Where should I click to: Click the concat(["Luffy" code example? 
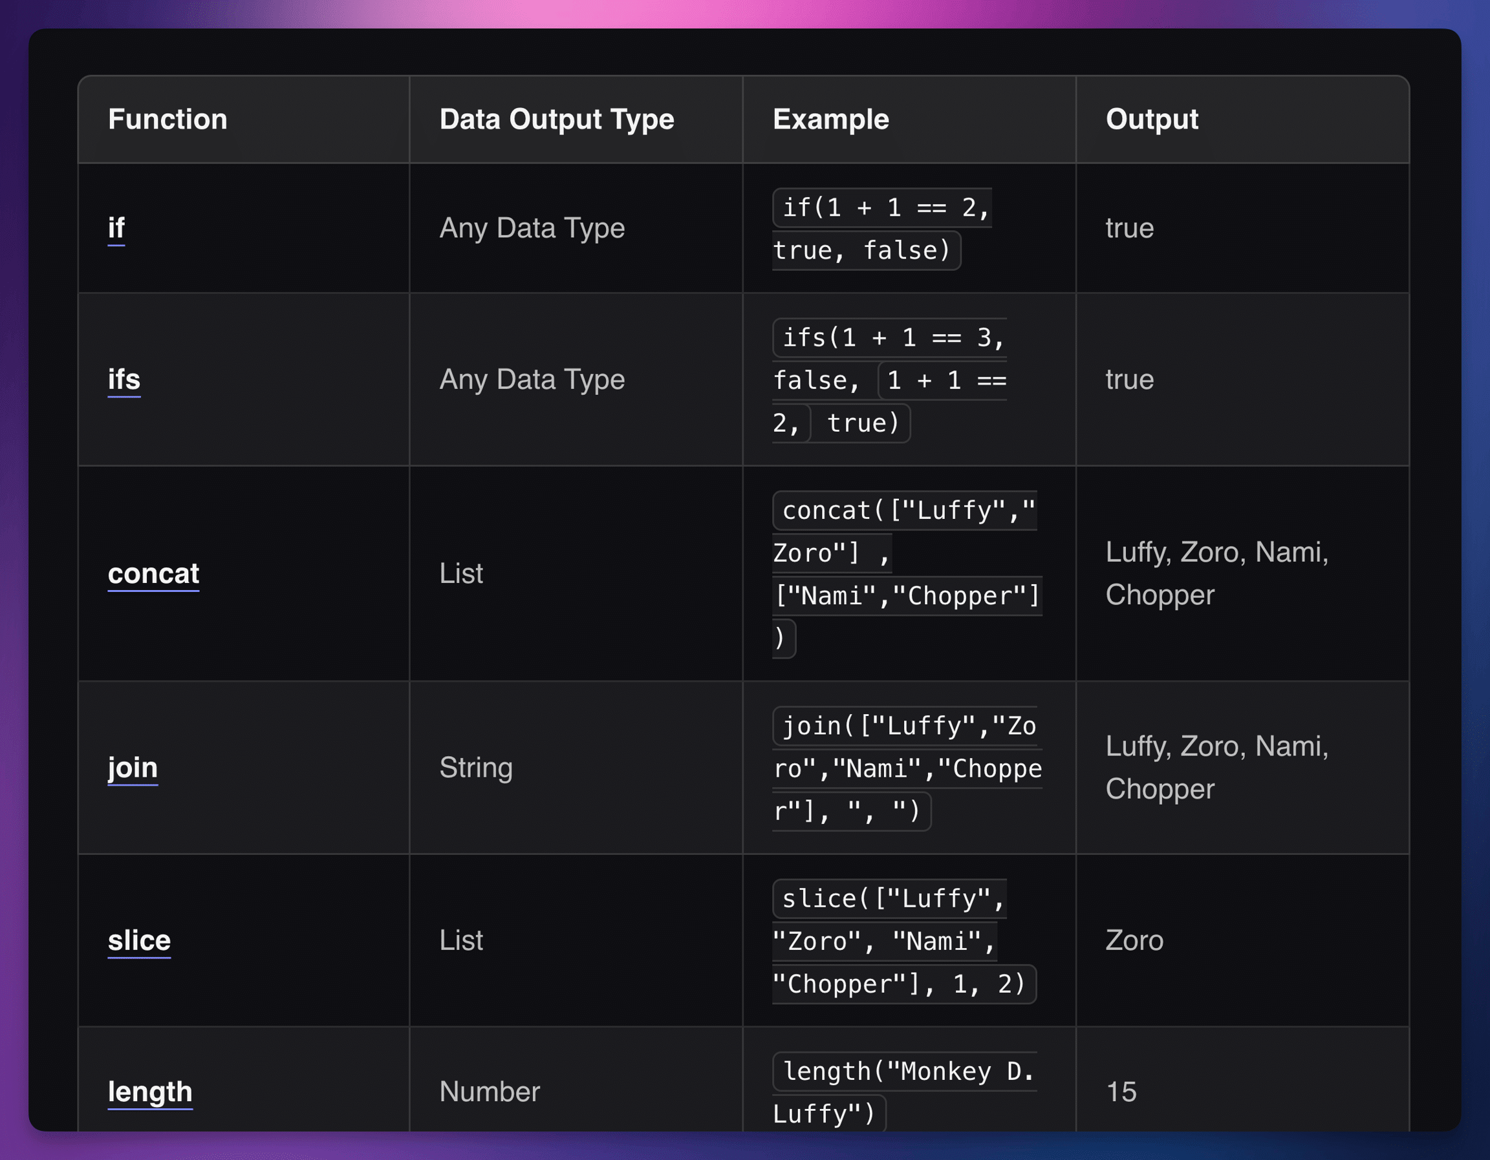point(906,511)
